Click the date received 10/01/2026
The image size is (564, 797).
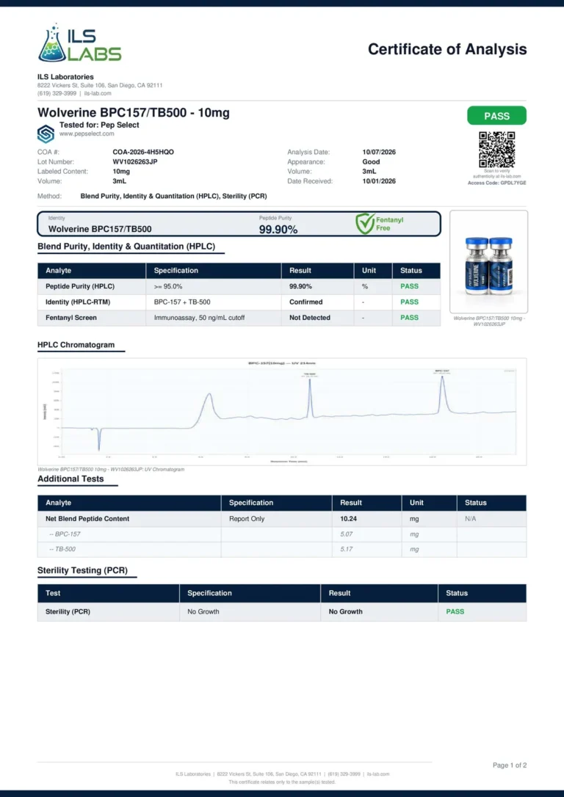(x=379, y=181)
